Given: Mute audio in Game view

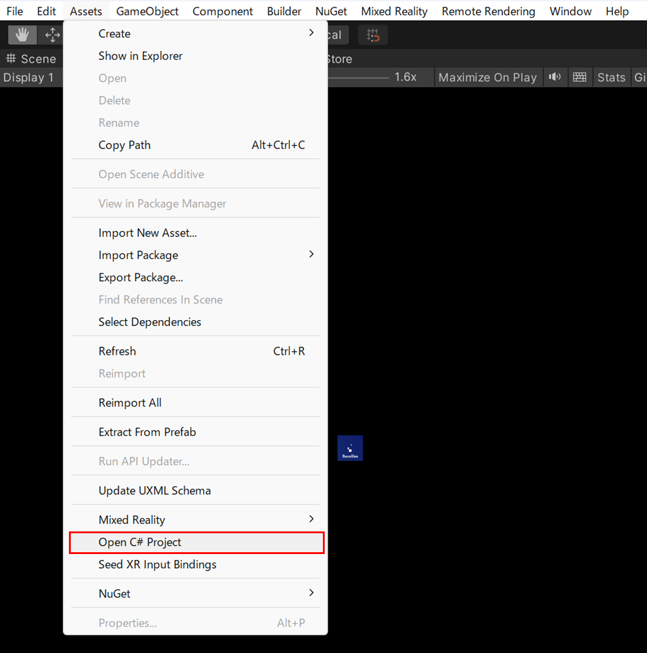Looking at the screenshot, I should pos(555,77).
